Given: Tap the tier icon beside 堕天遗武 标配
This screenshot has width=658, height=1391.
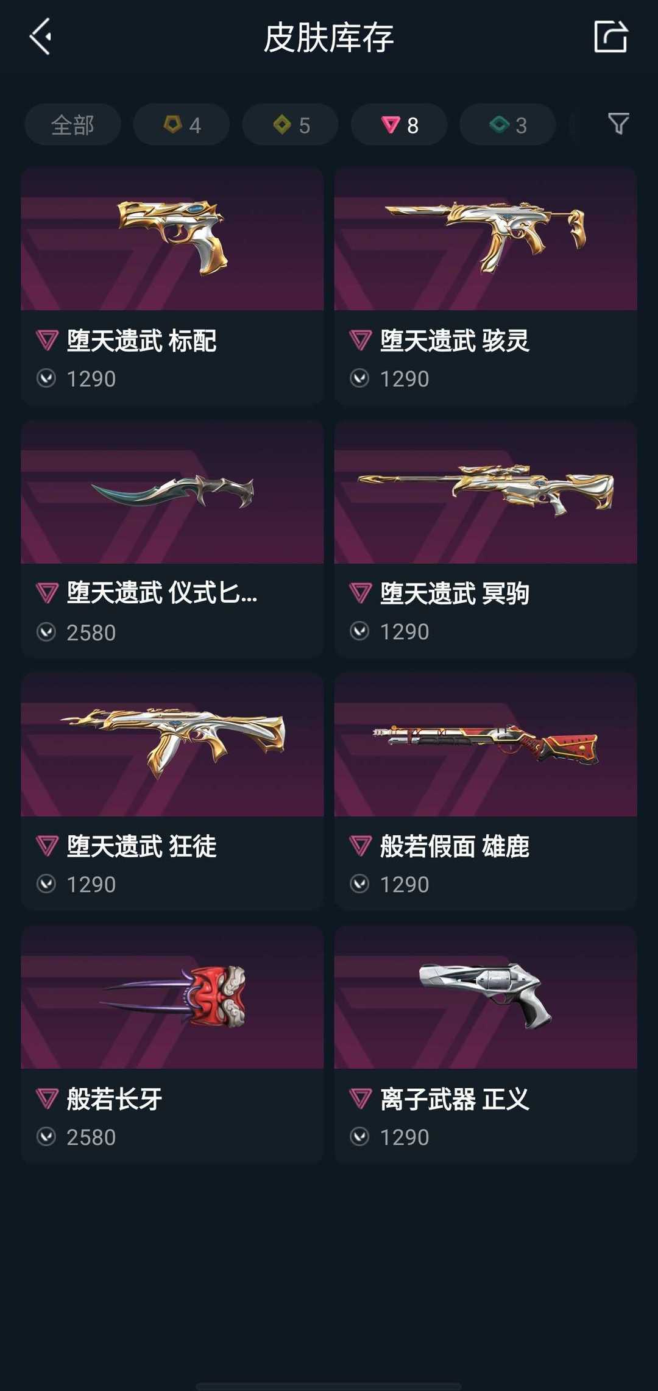Looking at the screenshot, I should pyautogui.click(x=47, y=340).
